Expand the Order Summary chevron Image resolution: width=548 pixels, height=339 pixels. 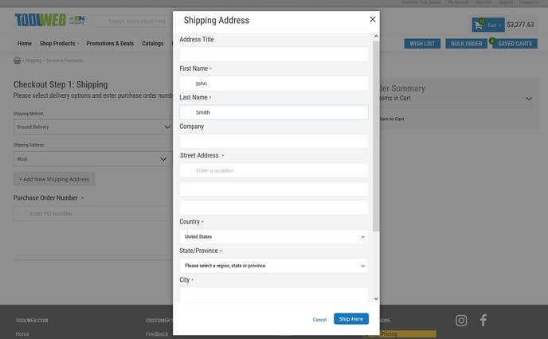[529, 99]
